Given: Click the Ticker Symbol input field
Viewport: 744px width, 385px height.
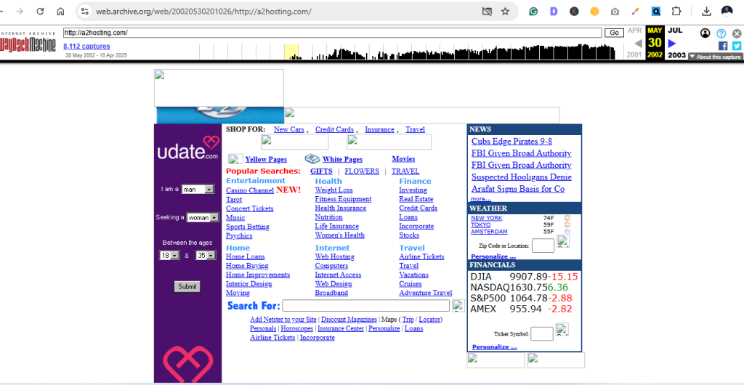Looking at the screenshot, I should point(542,334).
